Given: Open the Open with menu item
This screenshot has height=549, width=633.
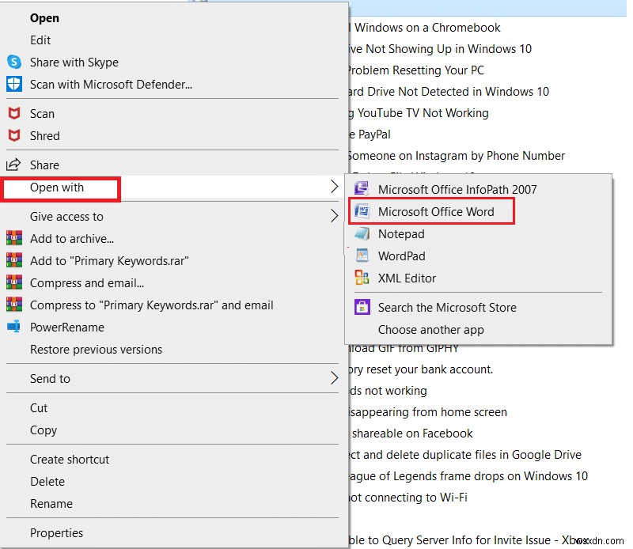Looking at the screenshot, I should [173, 187].
